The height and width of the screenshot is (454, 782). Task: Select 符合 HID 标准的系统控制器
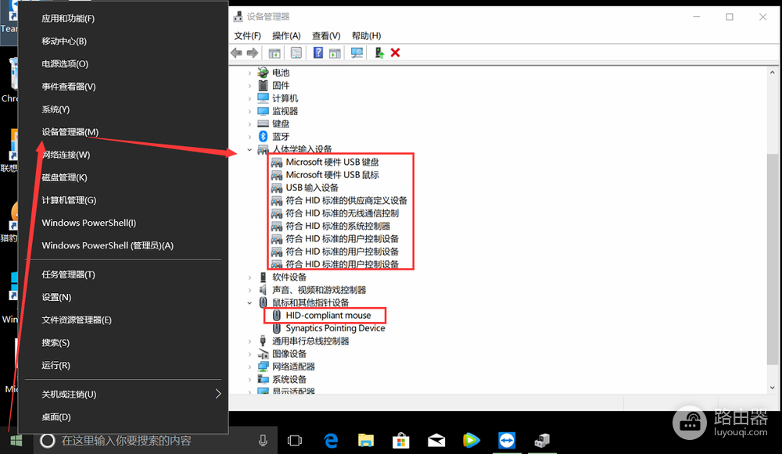(338, 227)
